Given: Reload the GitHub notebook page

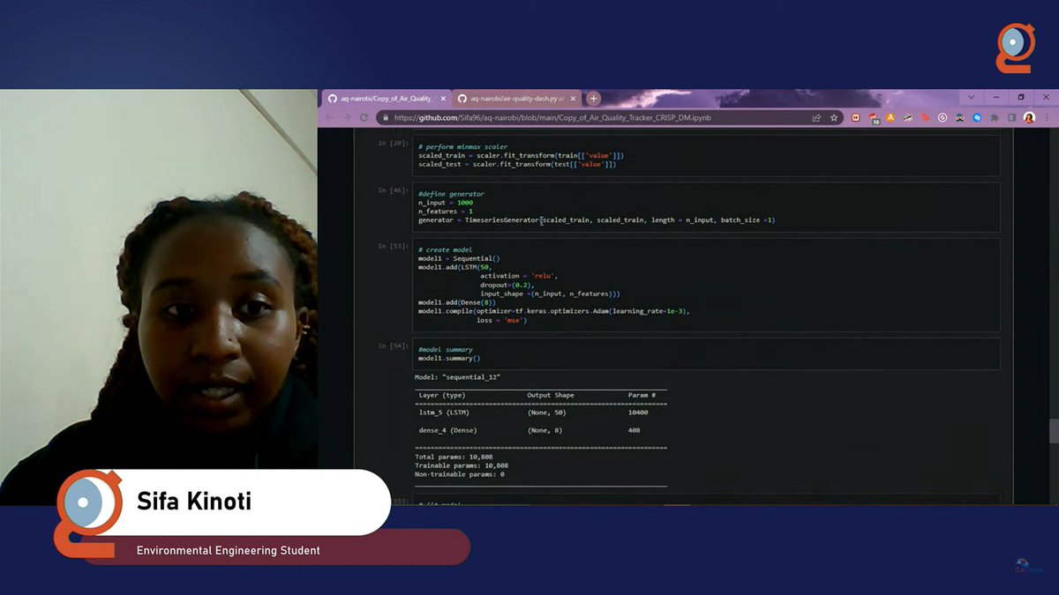Looking at the screenshot, I should tap(364, 117).
